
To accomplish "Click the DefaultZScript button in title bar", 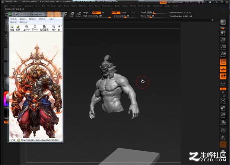I will [x=175, y=2].
